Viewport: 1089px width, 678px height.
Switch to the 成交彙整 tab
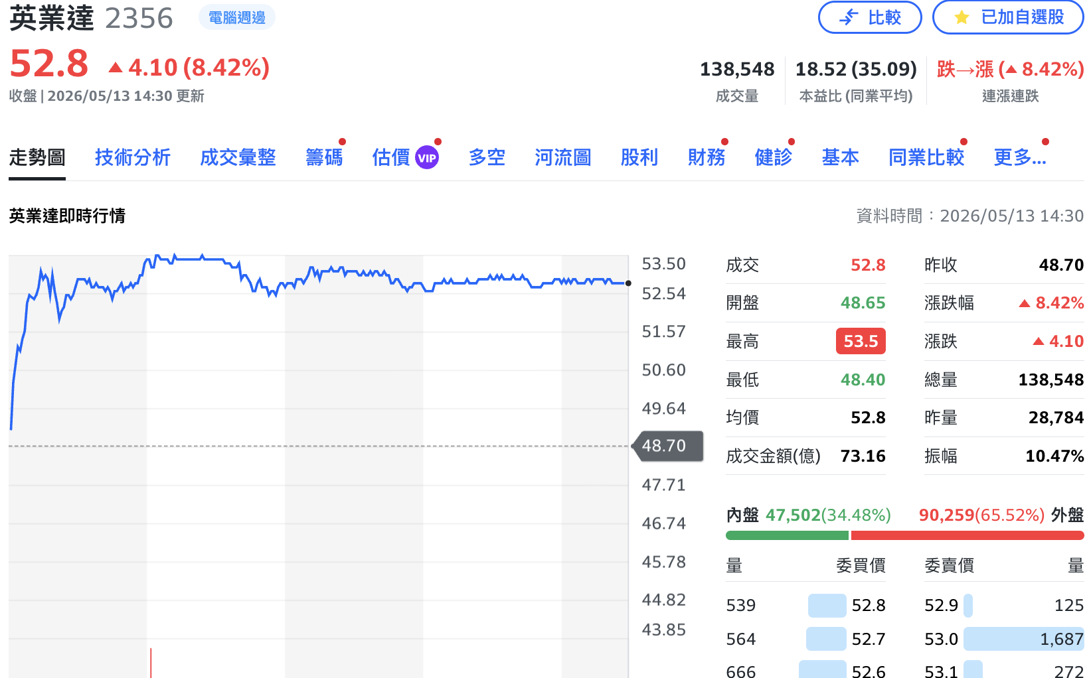tap(238, 157)
